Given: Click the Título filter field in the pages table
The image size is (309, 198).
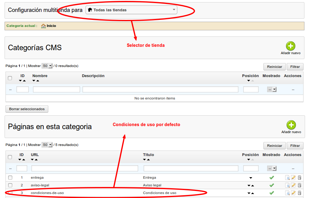Looking at the screenshot, I should point(191,168).
